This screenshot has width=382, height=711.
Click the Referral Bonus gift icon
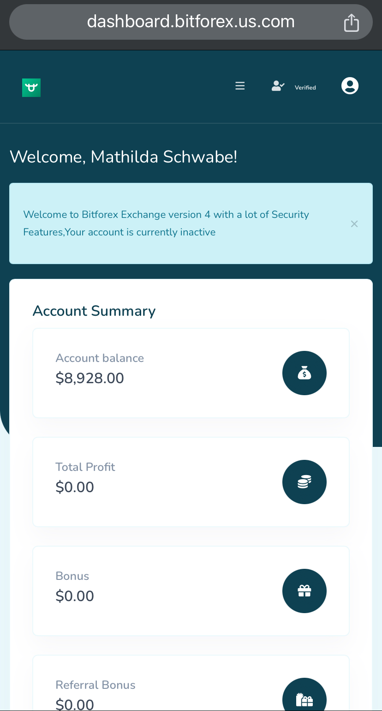304,695
